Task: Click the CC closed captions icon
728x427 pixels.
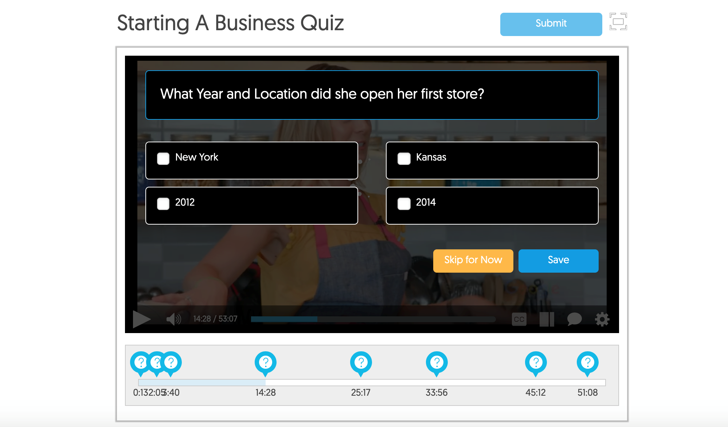Action: (520, 318)
